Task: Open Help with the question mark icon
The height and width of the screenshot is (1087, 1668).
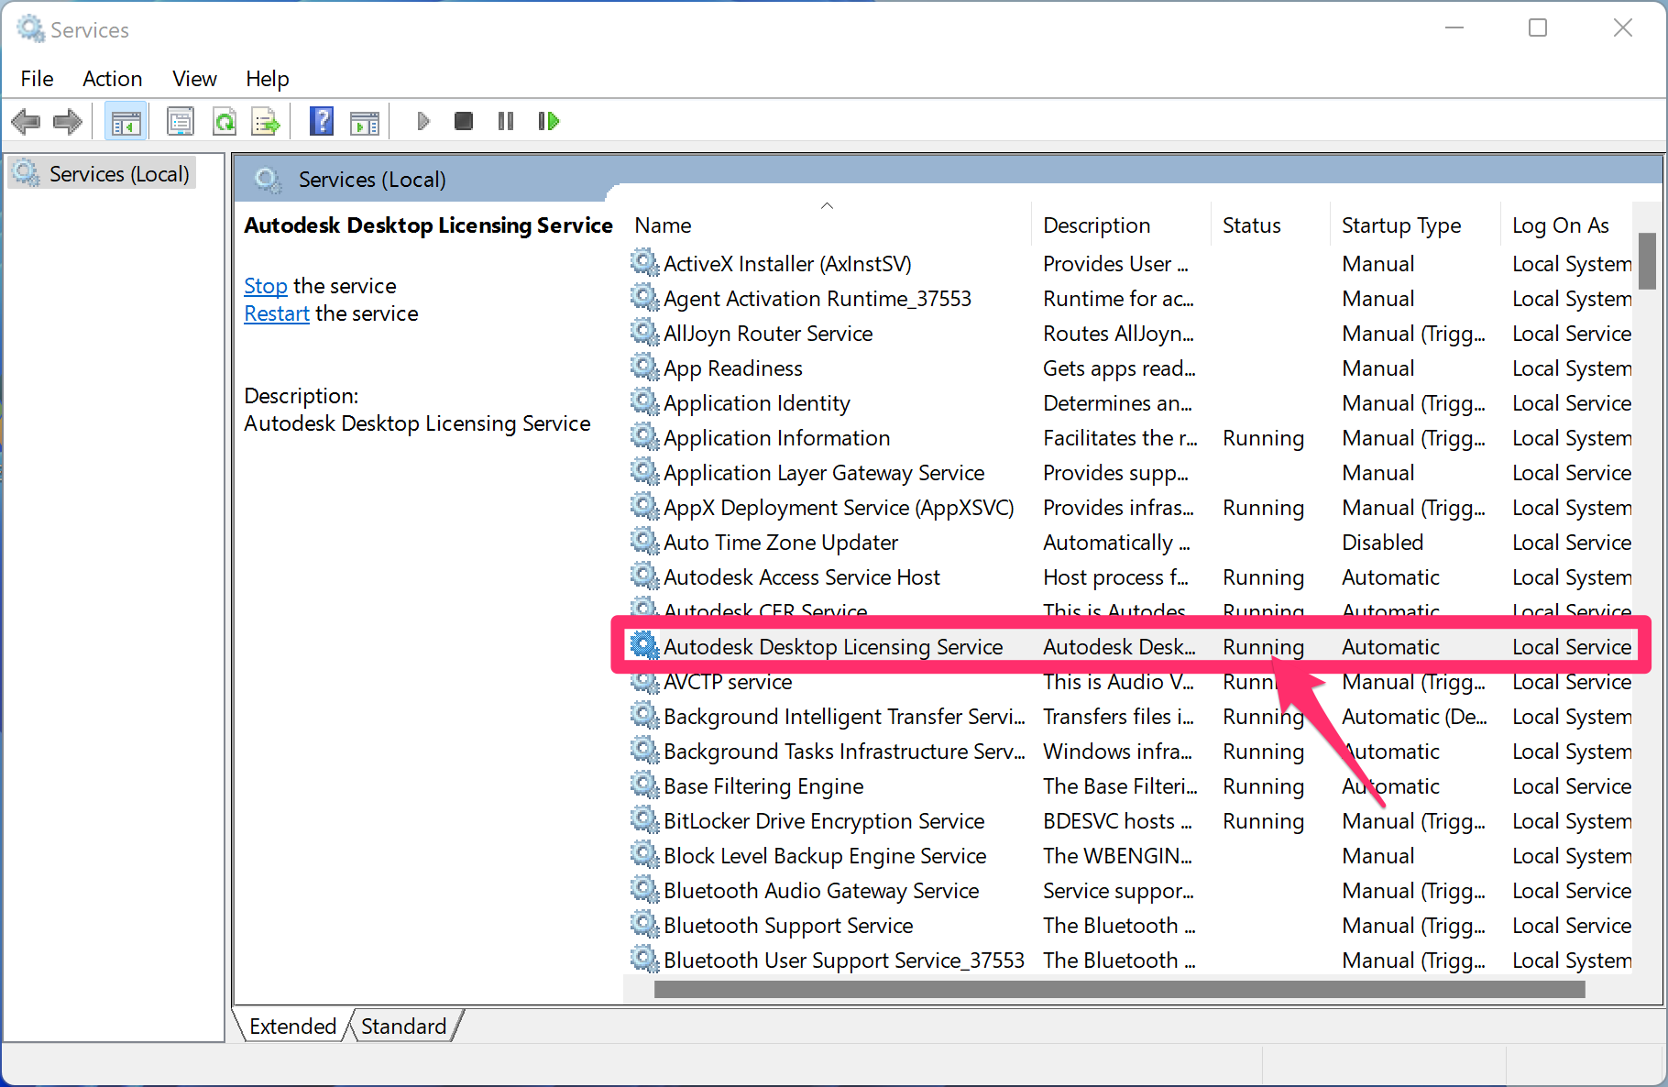Action: (322, 120)
